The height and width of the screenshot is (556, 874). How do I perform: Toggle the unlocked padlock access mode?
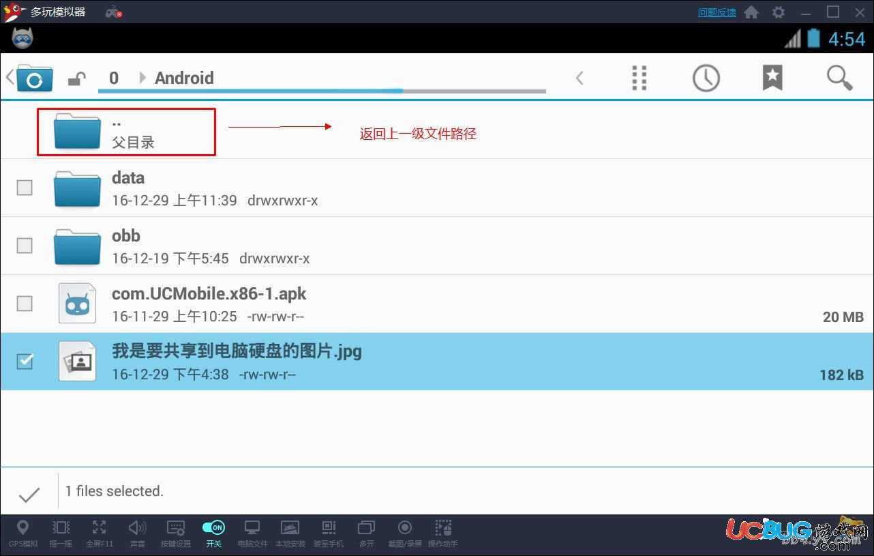click(x=76, y=79)
